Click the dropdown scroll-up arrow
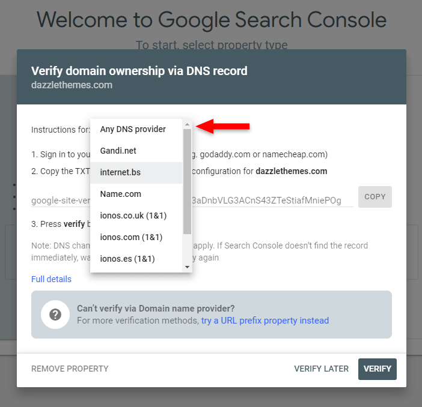The image size is (422, 407). click(188, 124)
